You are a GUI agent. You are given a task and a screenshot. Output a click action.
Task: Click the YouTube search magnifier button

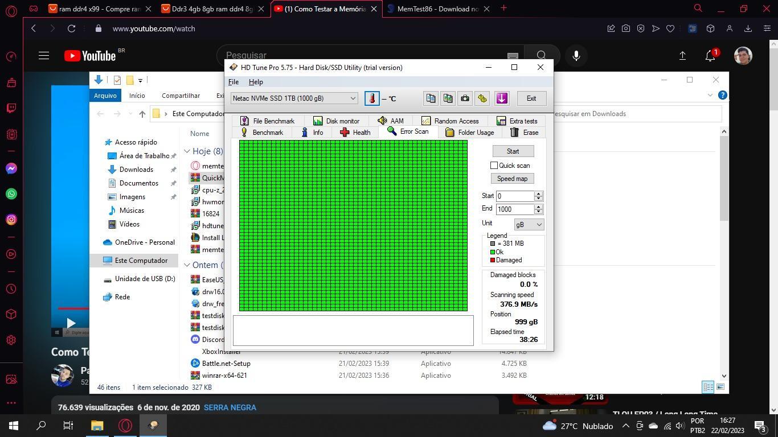click(x=541, y=55)
